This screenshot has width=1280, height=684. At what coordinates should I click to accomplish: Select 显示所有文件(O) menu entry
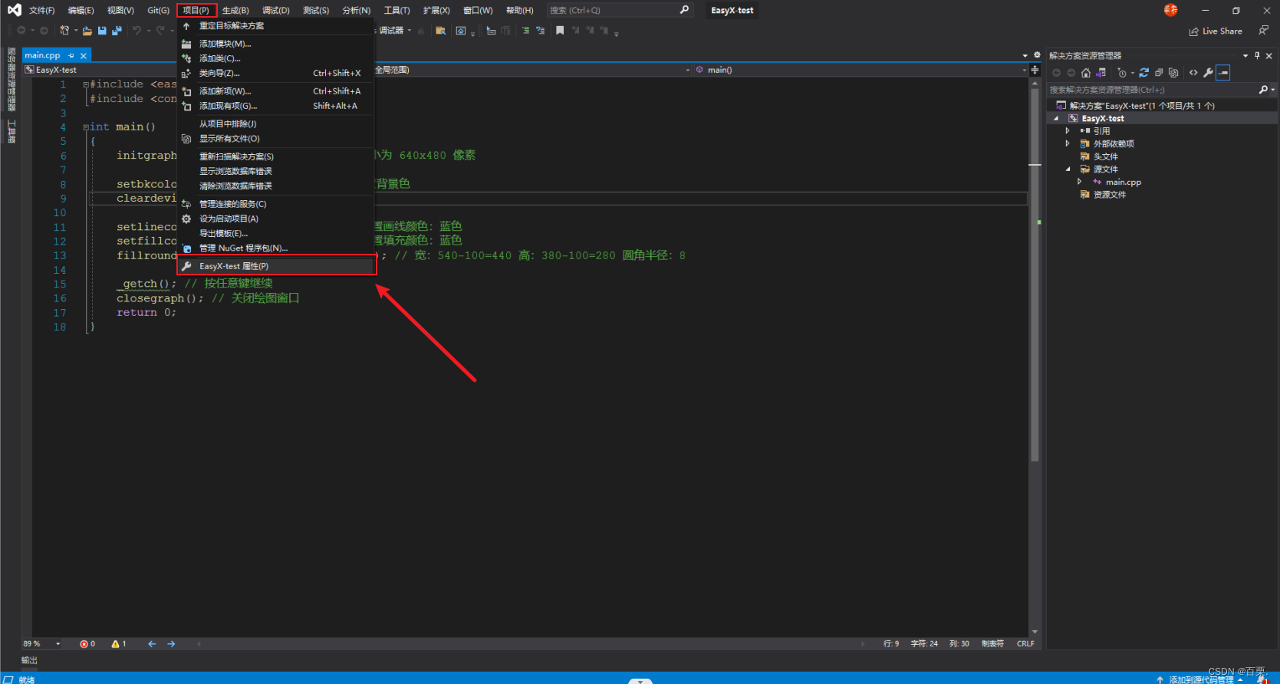click(x=276, y=139)
